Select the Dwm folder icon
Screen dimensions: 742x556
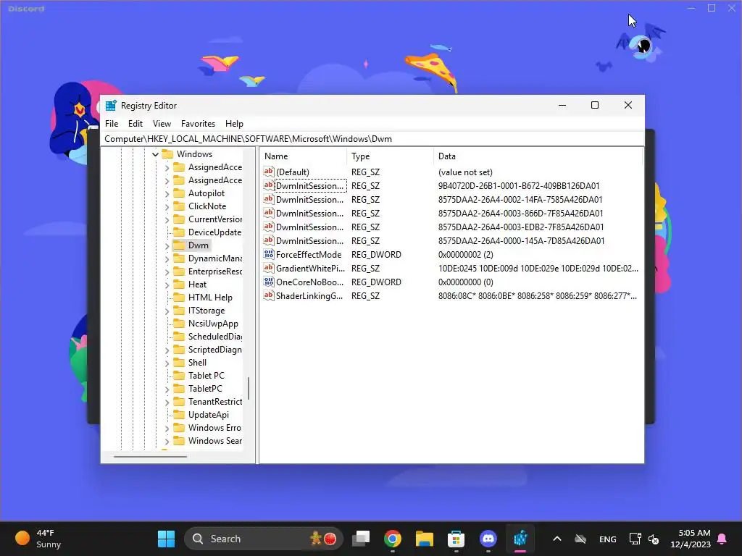(179, 245)
